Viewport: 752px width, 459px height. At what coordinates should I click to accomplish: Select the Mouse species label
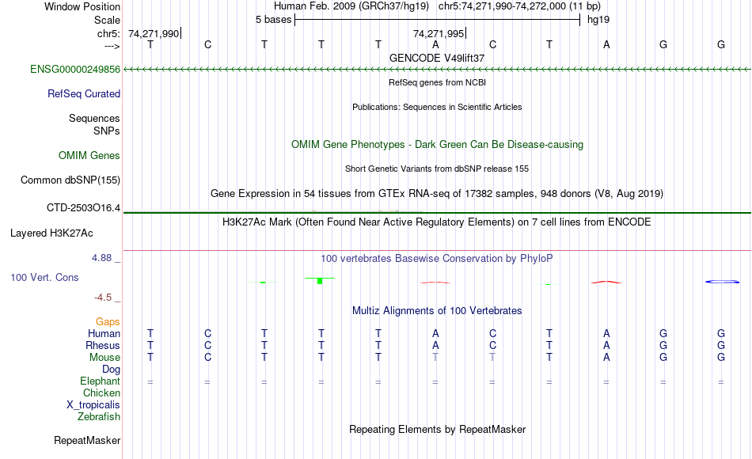pos(105,358)
